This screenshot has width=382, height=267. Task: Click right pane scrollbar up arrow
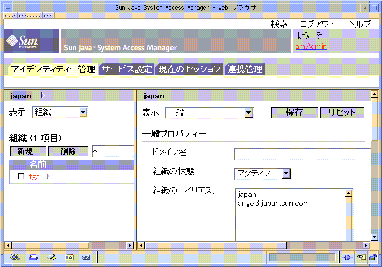374,94
